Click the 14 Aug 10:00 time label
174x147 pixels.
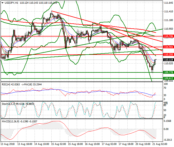[x=42, y=144]
